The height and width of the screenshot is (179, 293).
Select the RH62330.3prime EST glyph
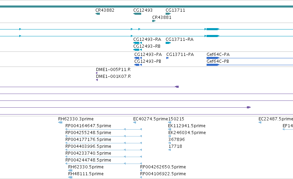pos(60,122)
